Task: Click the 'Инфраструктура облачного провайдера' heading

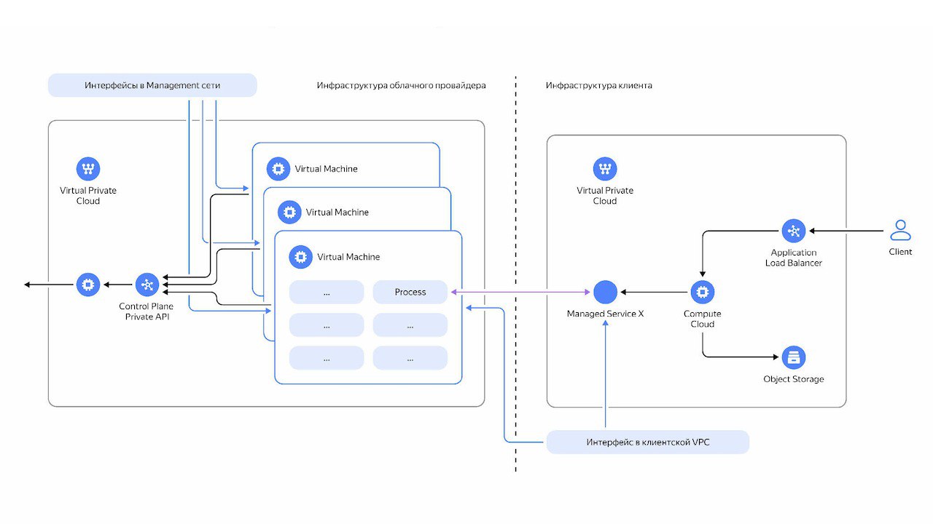Action: (402, 85)
